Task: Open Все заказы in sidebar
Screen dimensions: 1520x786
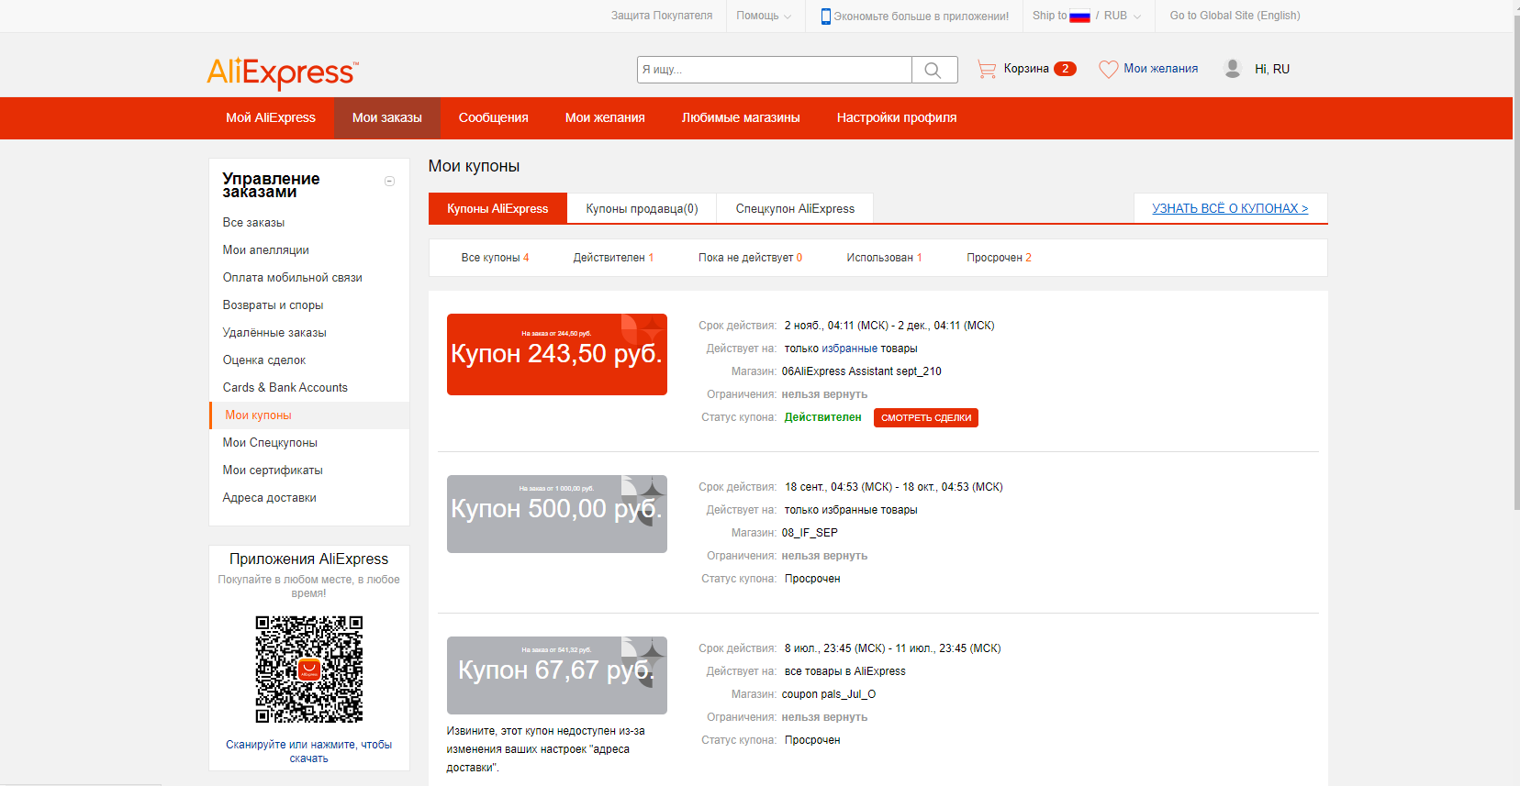Action: point(253,223)
